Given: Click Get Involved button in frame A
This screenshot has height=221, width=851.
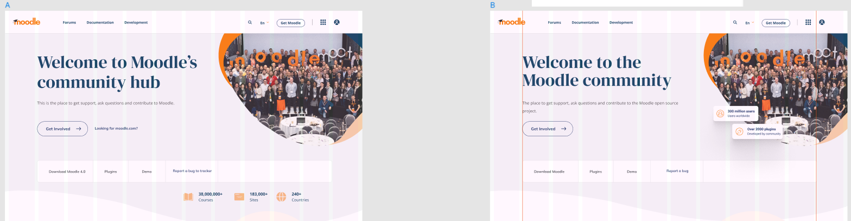Looking at the screenshot, I should pos(62,129).
